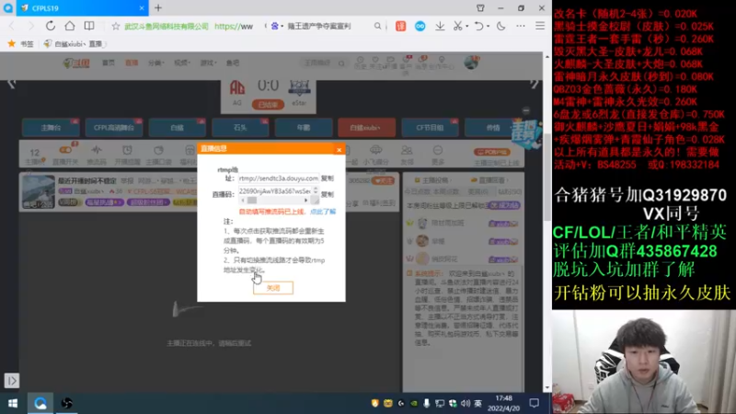Expand the 游戏 navigation dropdown

click(x=208, y=63)
